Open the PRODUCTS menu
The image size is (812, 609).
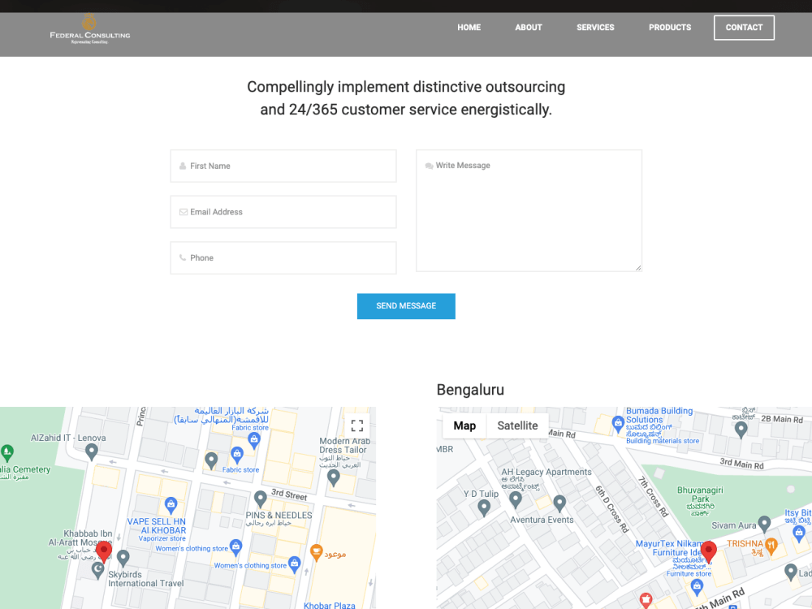coord(670,28)
